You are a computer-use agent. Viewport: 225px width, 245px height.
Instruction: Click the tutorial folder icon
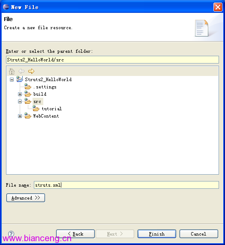tap(36, 108)
